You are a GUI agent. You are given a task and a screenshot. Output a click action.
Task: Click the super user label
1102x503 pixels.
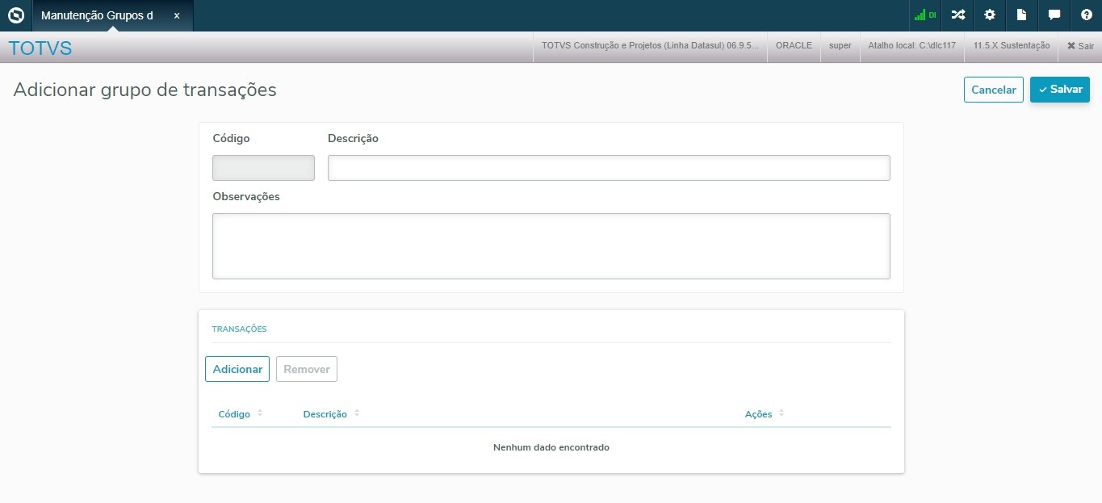[840, 46]
